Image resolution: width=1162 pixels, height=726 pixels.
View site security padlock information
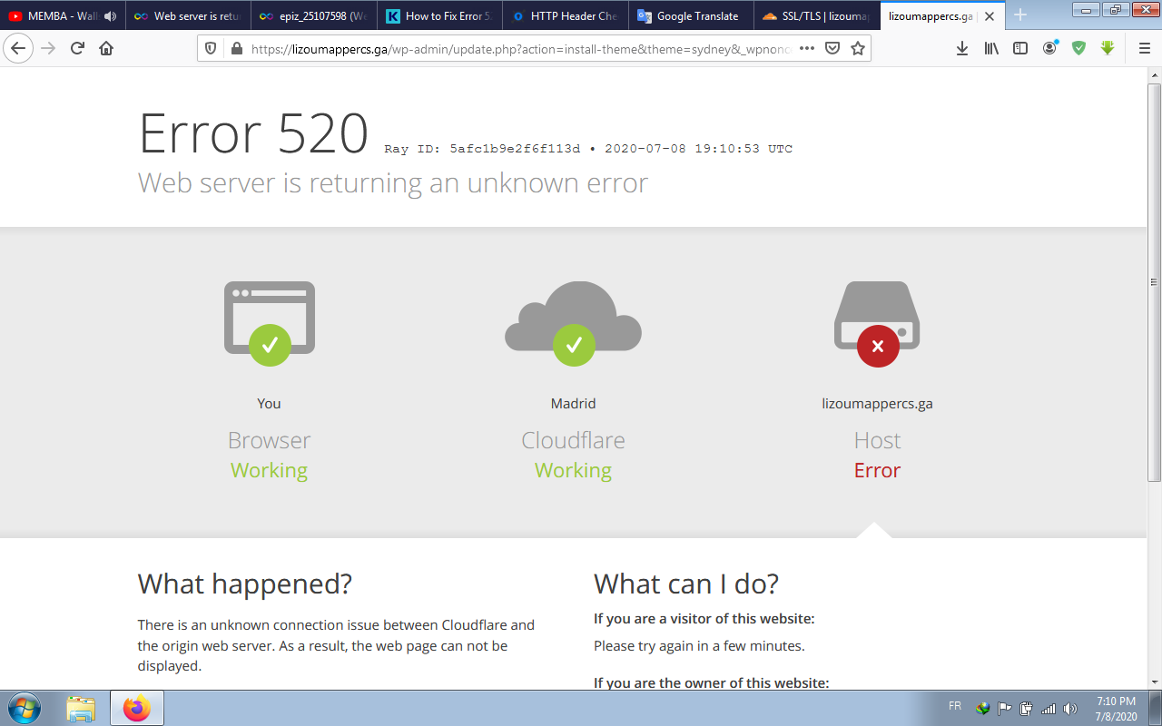[236, 49]
